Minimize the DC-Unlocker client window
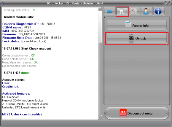Screen dimensions: 172x127 [x=165, y=3]
